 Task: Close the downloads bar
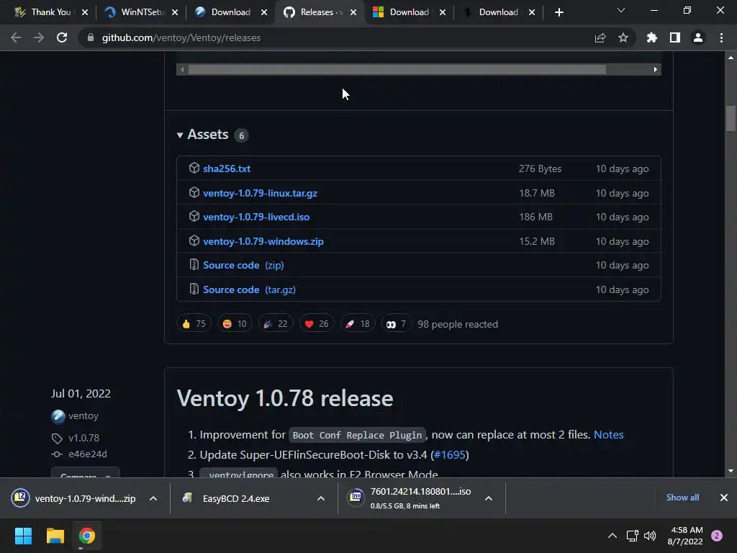[x=724, y=498]
